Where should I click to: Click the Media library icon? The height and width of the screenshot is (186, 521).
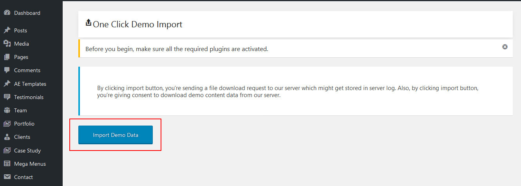(7, 44)
